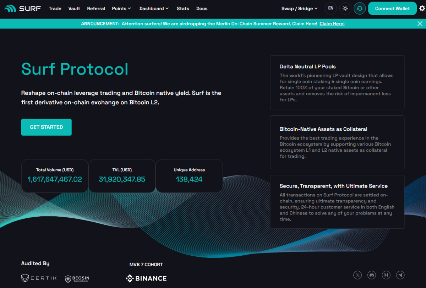Join the Discord community

coord(372,275)
